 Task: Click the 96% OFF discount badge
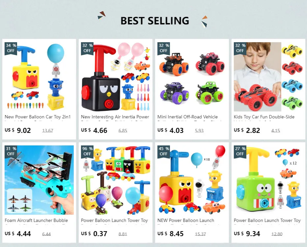click(x=87, y=152)
